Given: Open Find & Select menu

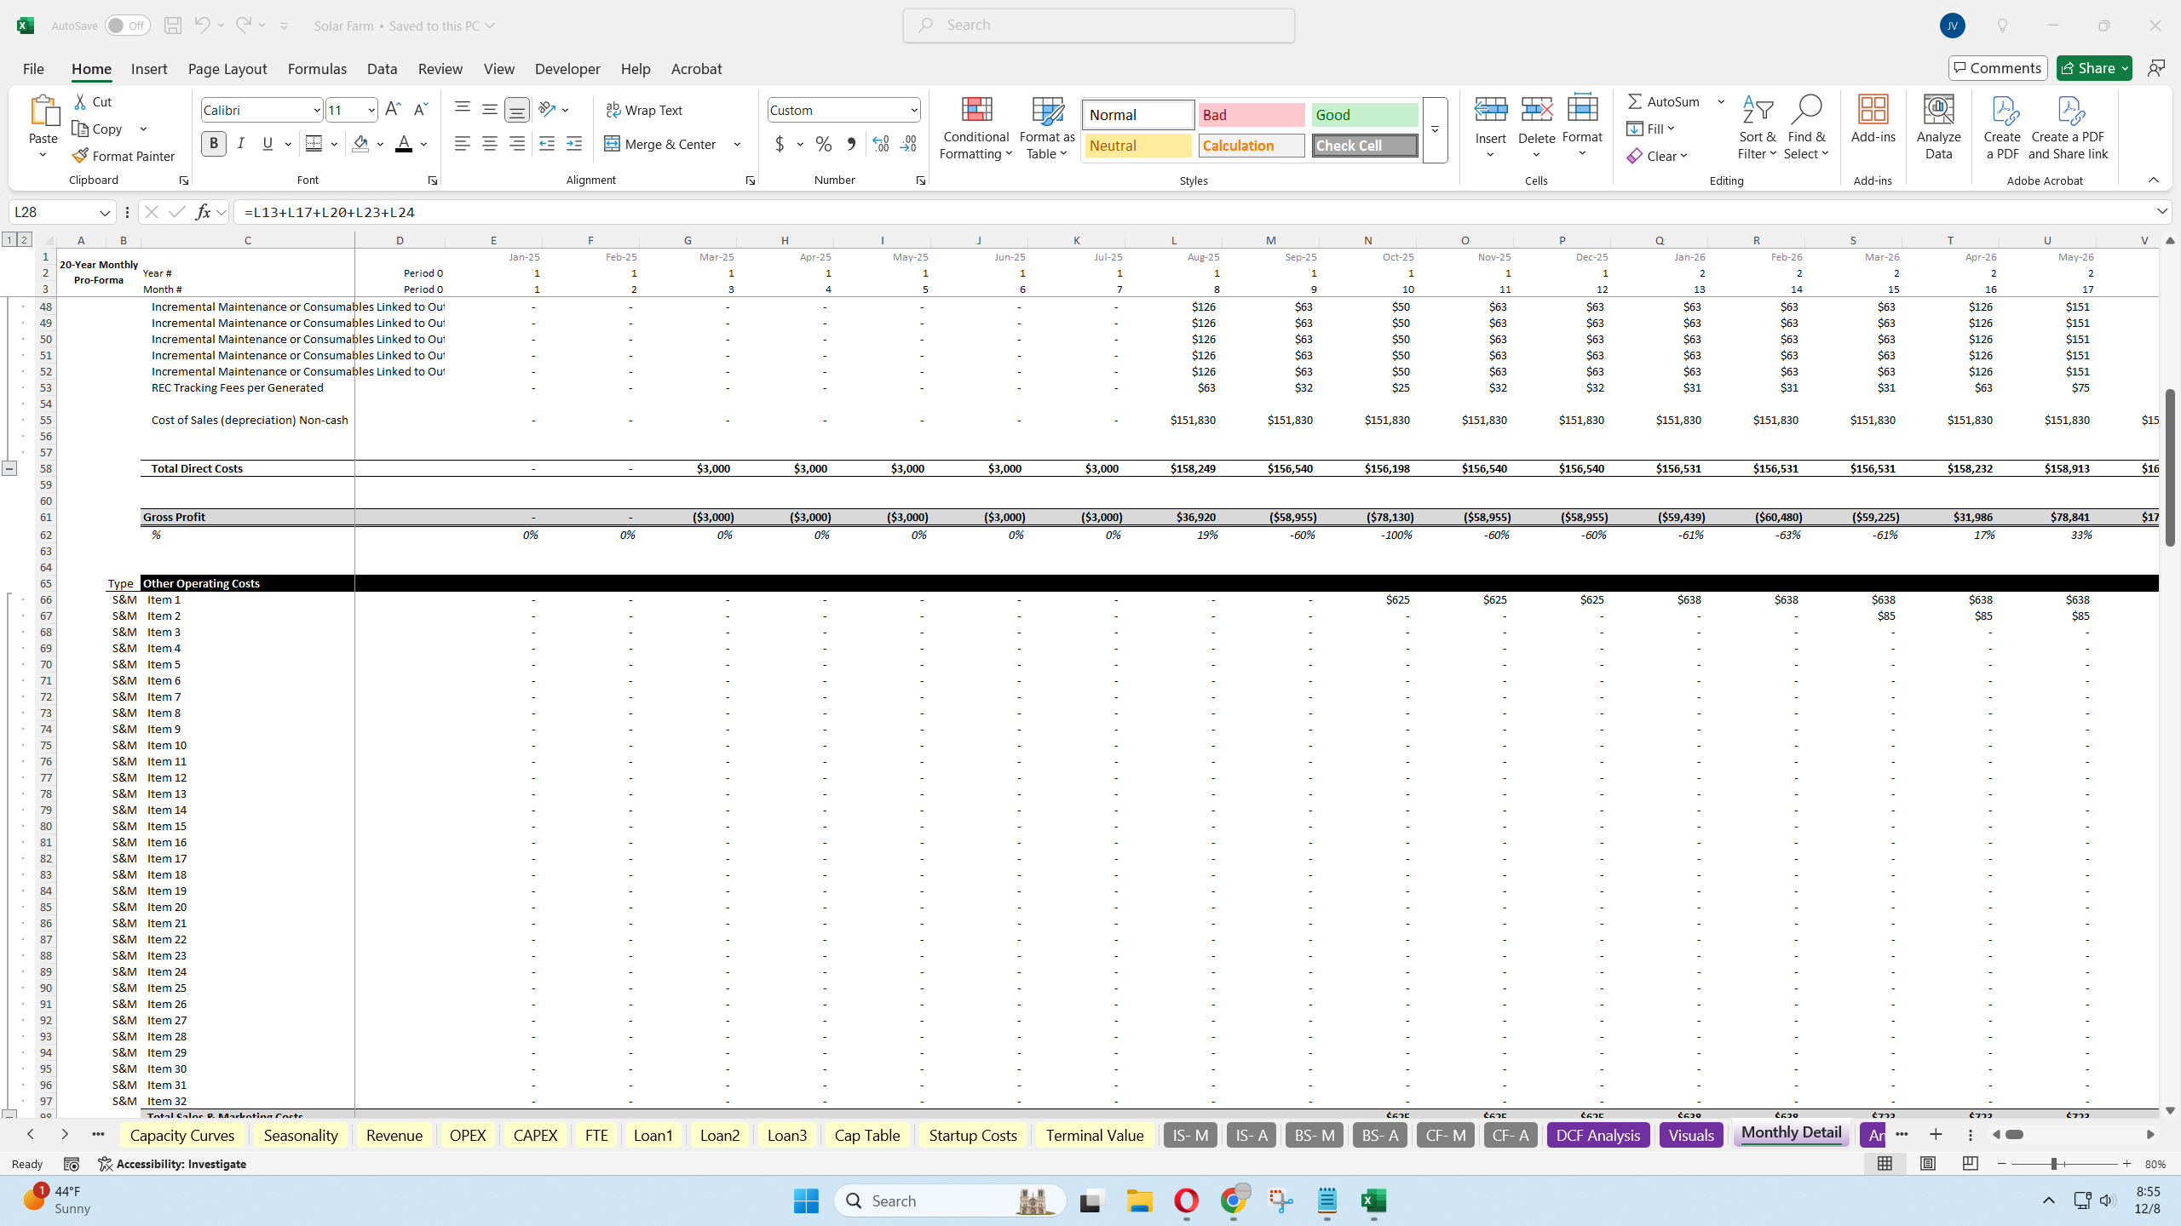Looking at the screenshot, I should [1806, 128].
